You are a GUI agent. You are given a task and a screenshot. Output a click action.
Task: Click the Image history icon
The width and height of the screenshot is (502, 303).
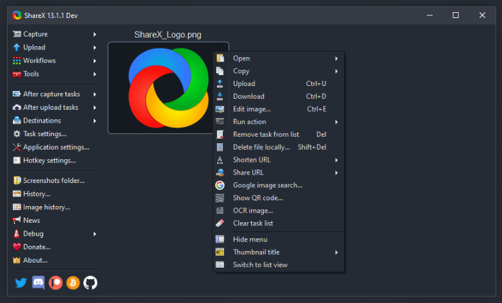point(17,207)
